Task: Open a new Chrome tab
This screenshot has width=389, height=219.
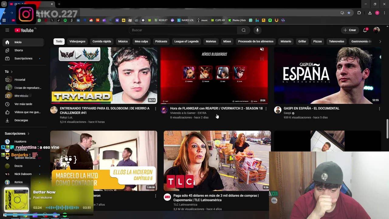Action: click(x=59, y=4)
